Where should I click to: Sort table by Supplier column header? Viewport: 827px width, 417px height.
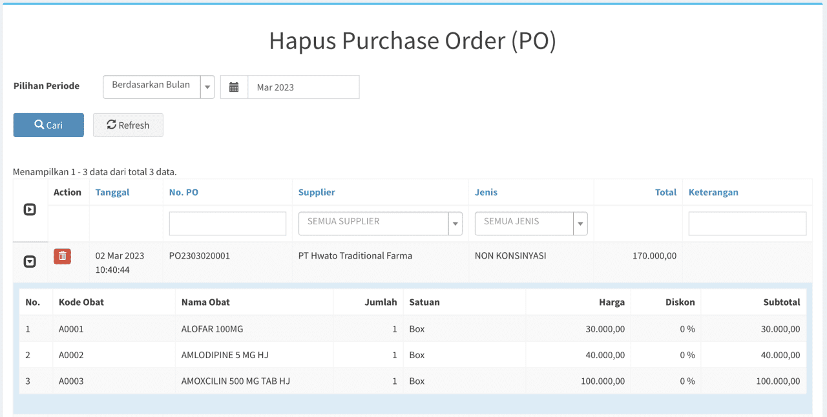point(317,192)
